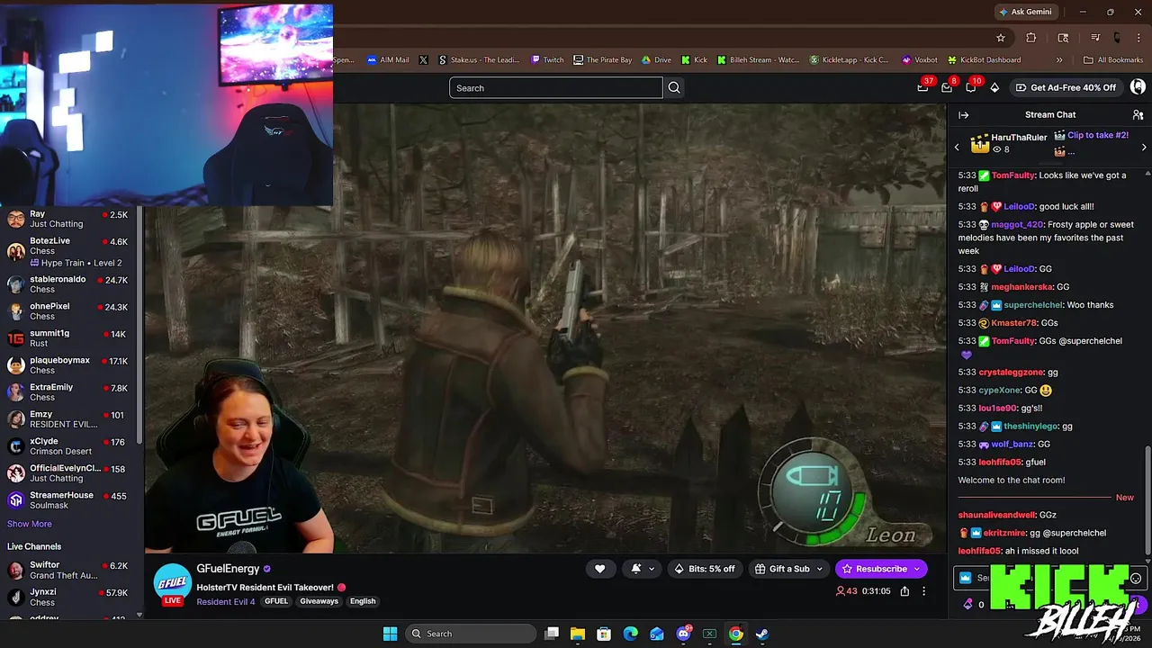The height and width of the screenshot is (648, 1152).
Task: Click the Twitch search magnifier button
Action: coord(674,87)
